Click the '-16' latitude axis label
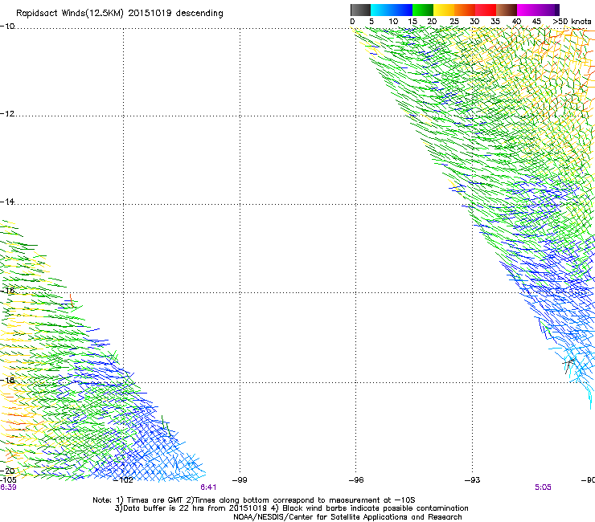The image size is (595, 522). [7, 291]
